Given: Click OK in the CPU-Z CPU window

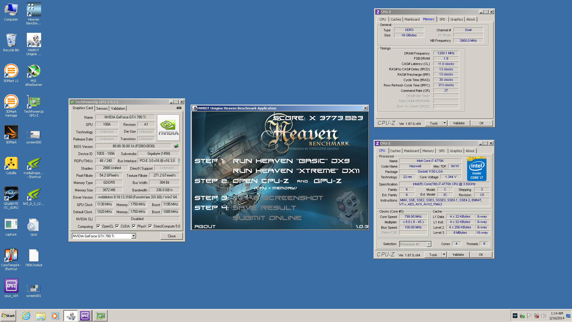Looking at the screenshot, I should (x=481, y=255).
